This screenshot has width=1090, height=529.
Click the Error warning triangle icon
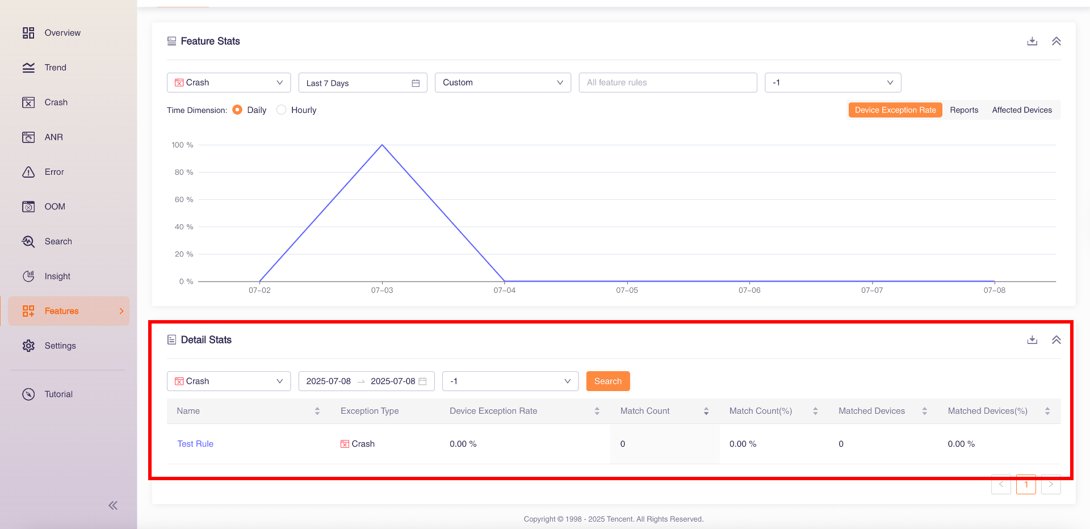(x=28, y=172)
